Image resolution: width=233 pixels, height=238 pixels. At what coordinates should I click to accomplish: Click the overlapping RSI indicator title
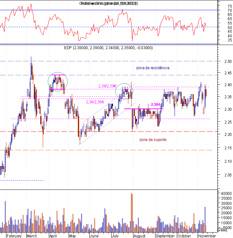tap(109, 4)
